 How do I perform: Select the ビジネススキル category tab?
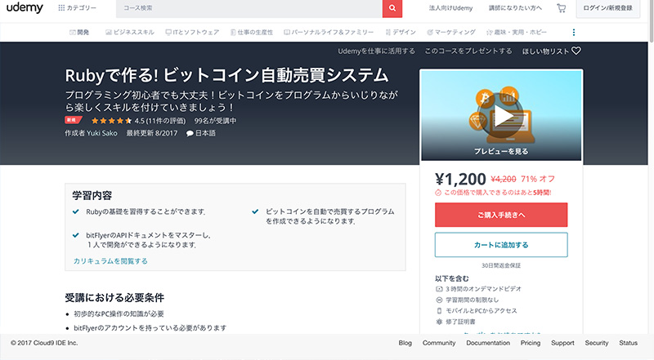130,32
